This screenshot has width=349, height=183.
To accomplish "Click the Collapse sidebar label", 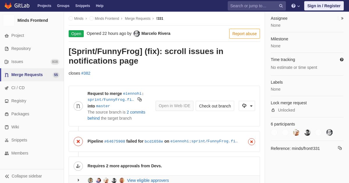I will pos(27,176).
